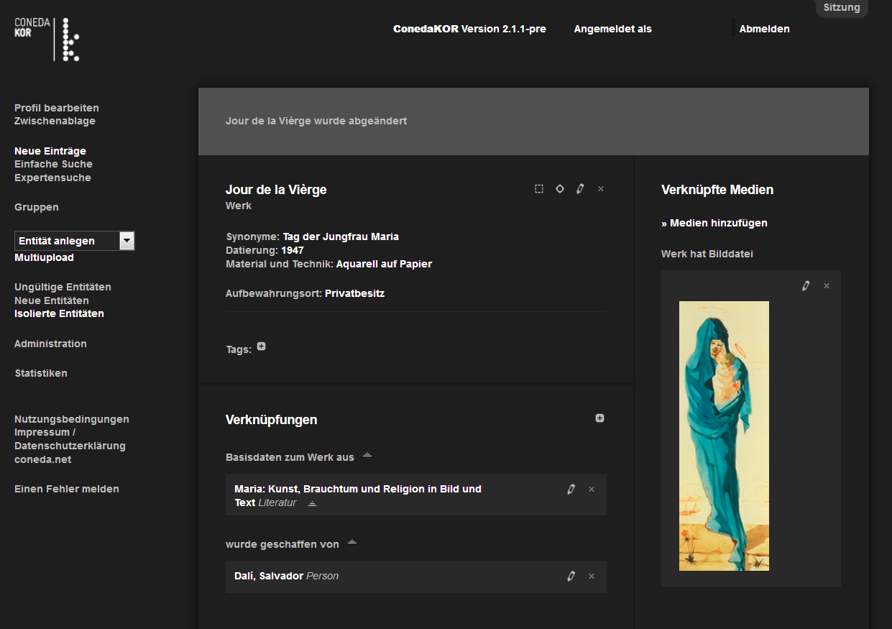Click Abmelden to log out

(764, 29)
